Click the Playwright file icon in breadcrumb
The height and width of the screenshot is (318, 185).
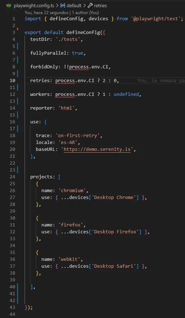(9, 5)
